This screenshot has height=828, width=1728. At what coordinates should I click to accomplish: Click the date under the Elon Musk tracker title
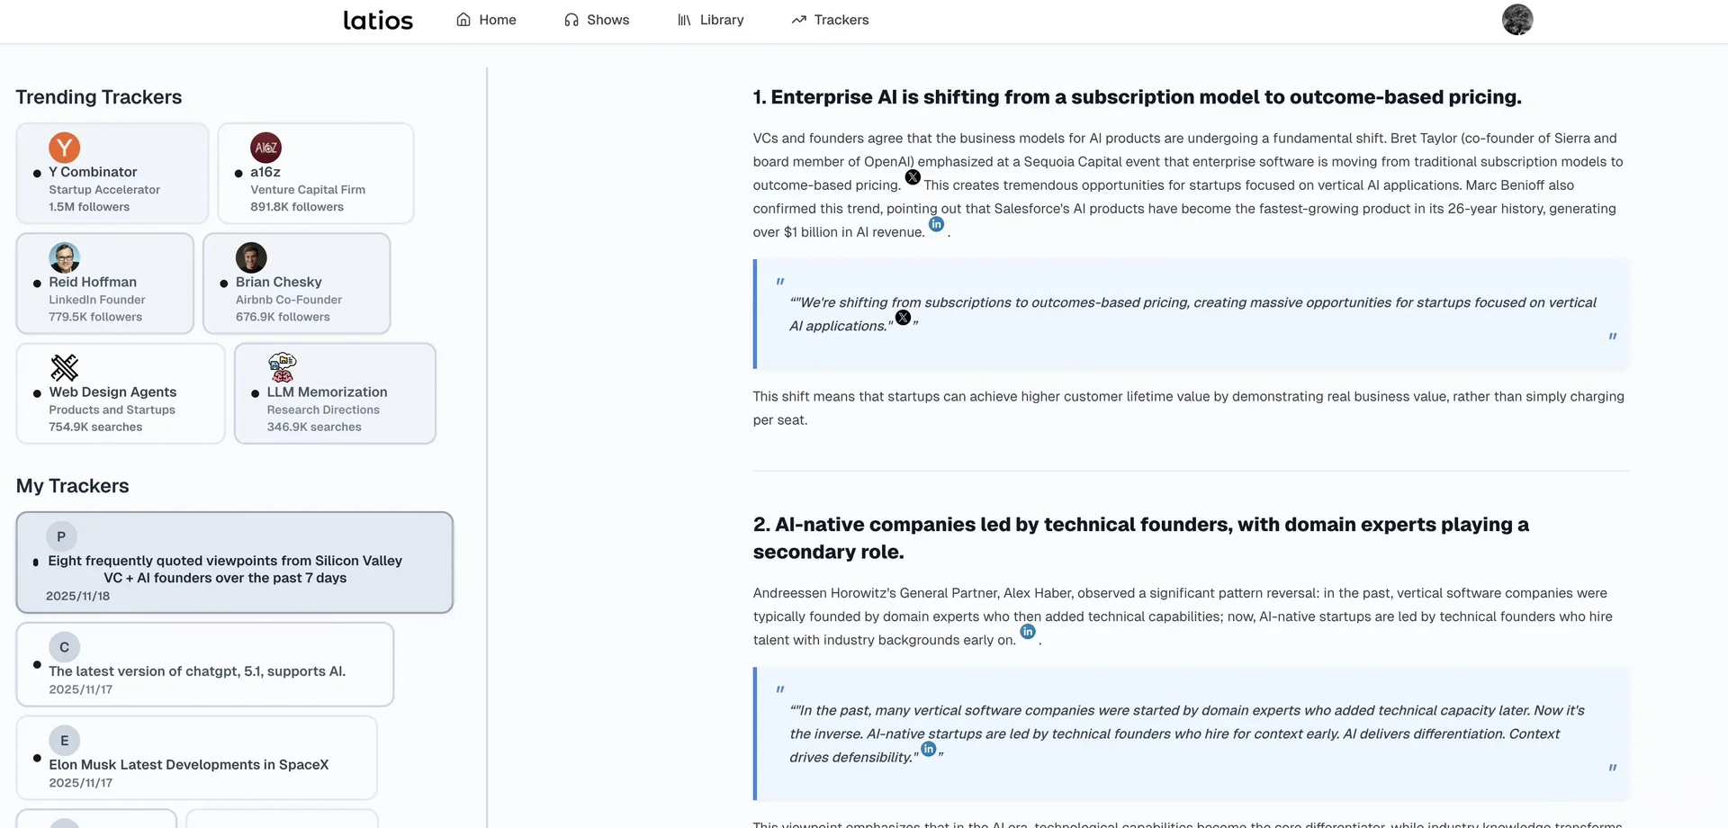(x=81, y=783)
